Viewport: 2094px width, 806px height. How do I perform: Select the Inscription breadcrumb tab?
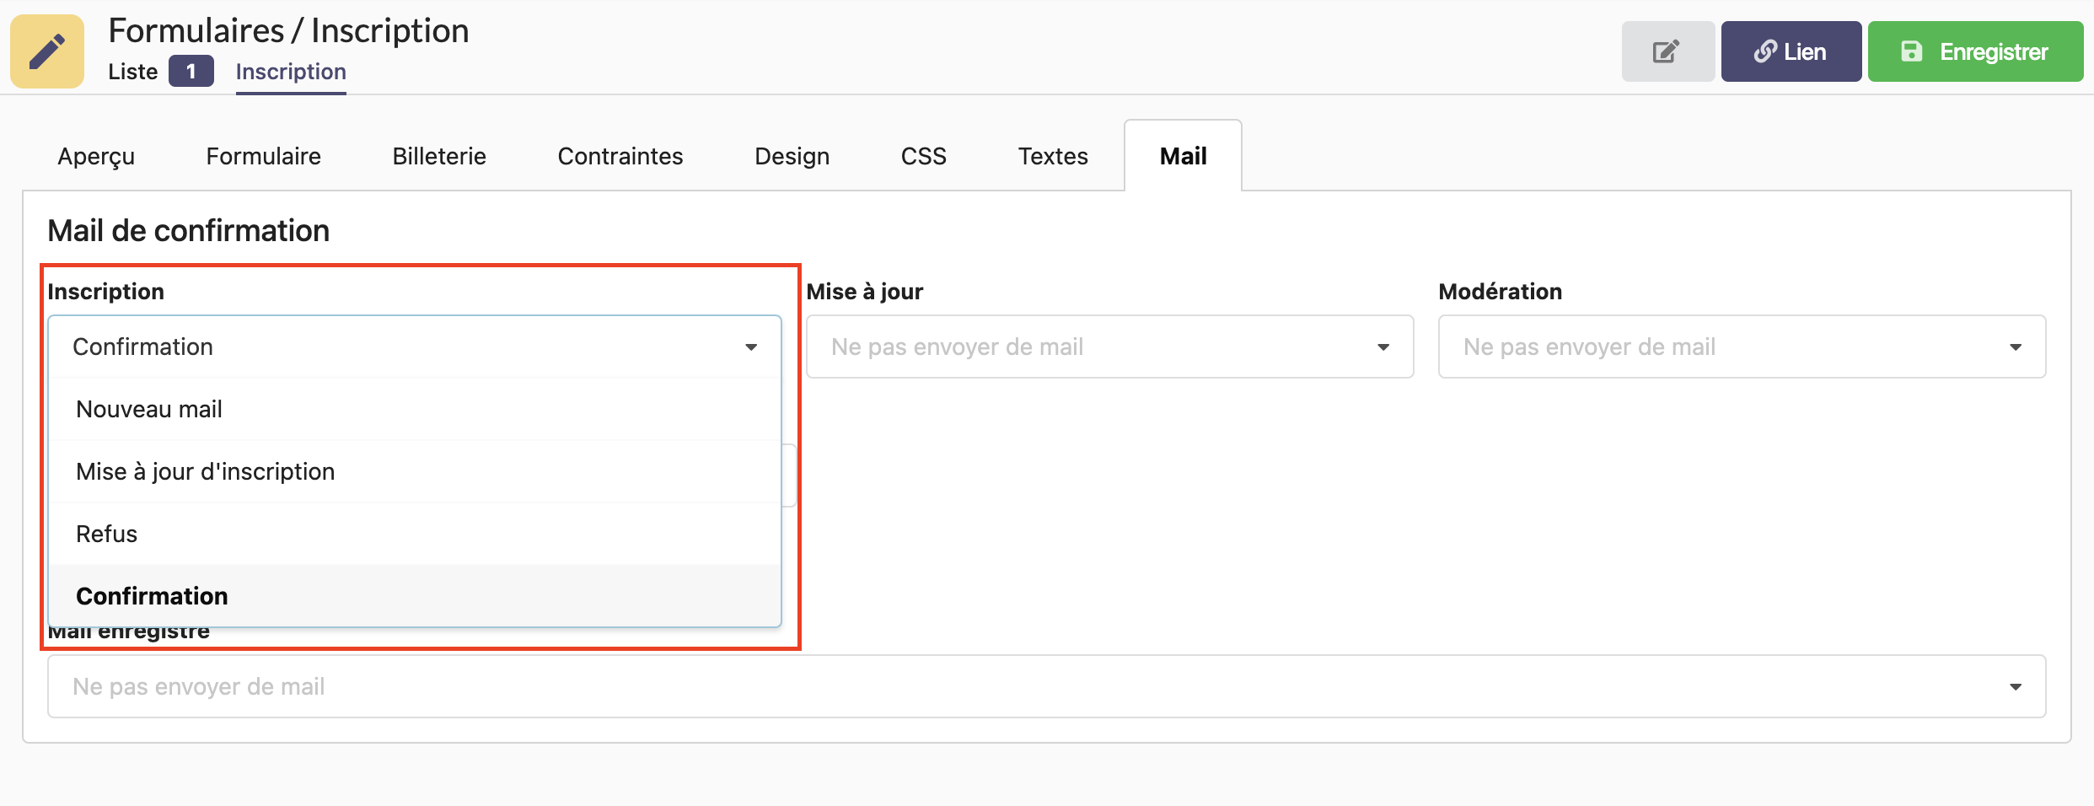tap(291, 72)
